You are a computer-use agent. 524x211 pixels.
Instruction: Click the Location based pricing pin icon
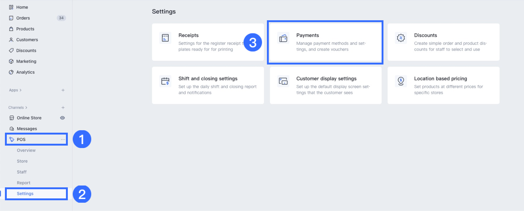point(401,81)
